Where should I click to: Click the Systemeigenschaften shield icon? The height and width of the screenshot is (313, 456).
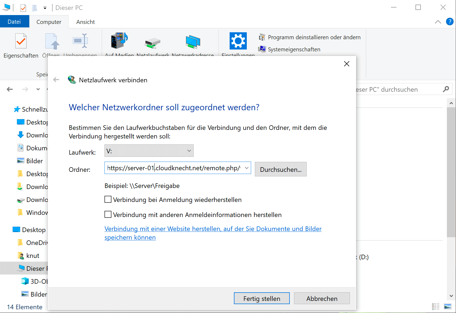[x=262, y=49]
